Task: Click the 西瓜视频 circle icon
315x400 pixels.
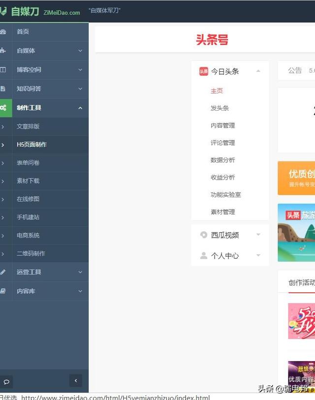Action: 204,234
